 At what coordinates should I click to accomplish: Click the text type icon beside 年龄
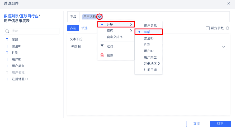pos(7,40)
